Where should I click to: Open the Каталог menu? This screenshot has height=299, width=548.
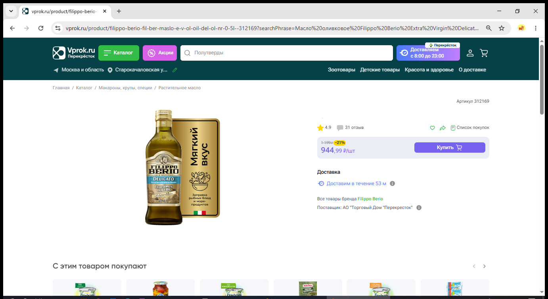coord(119,53)
